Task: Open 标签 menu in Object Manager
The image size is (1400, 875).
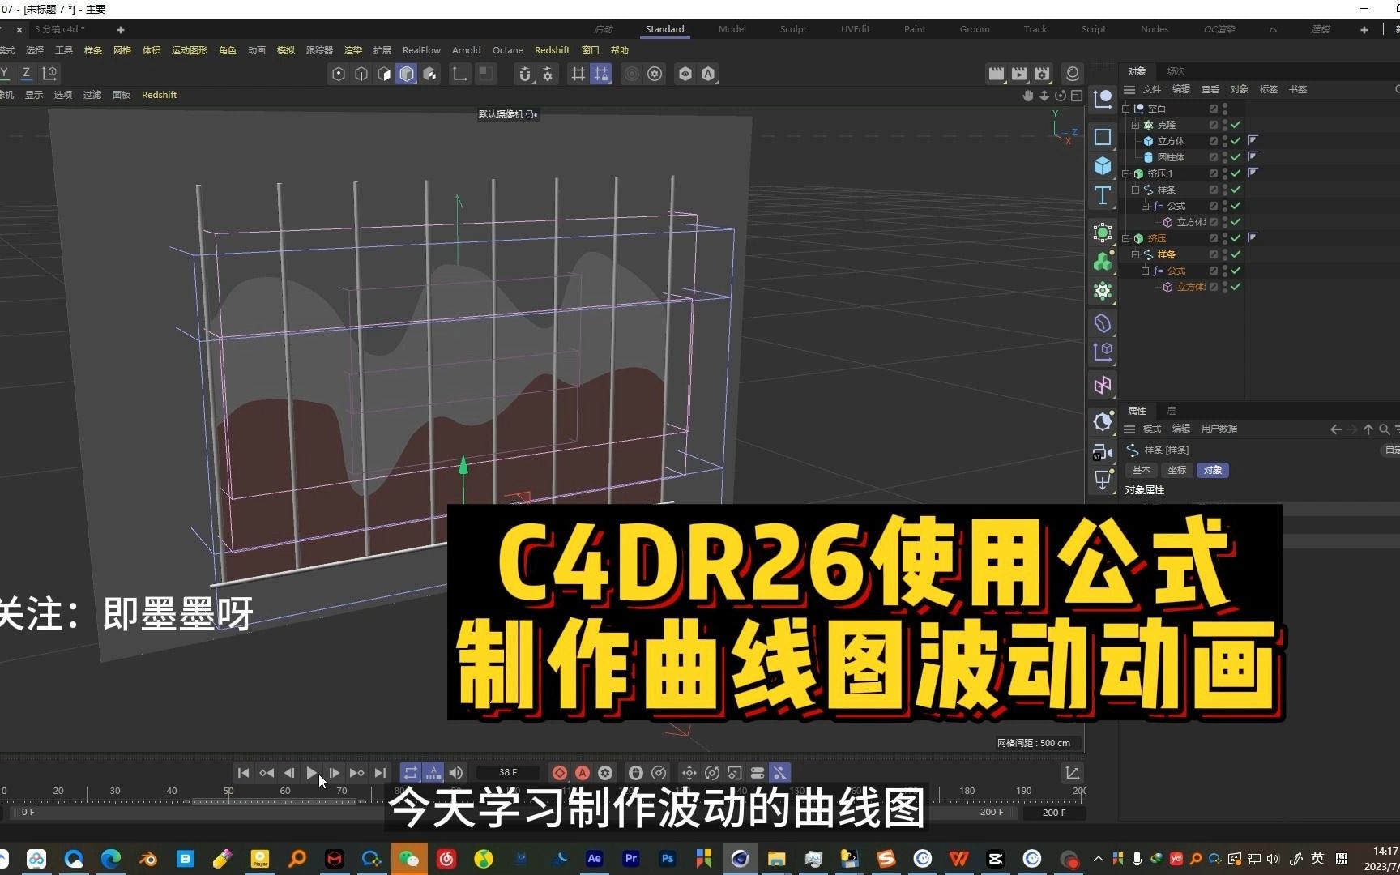Action: [x=1268, y=89]
